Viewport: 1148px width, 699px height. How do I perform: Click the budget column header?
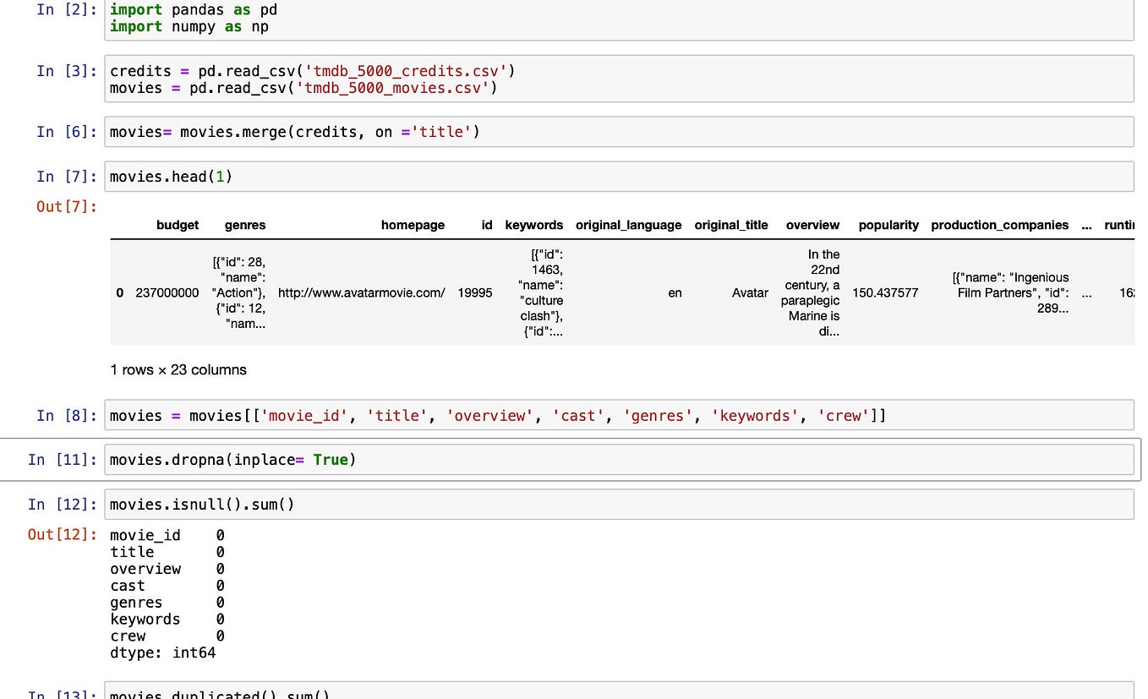tap(177, 225)
